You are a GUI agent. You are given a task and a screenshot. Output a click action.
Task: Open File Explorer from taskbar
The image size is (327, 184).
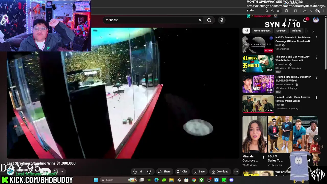click(x=171, y=180)
